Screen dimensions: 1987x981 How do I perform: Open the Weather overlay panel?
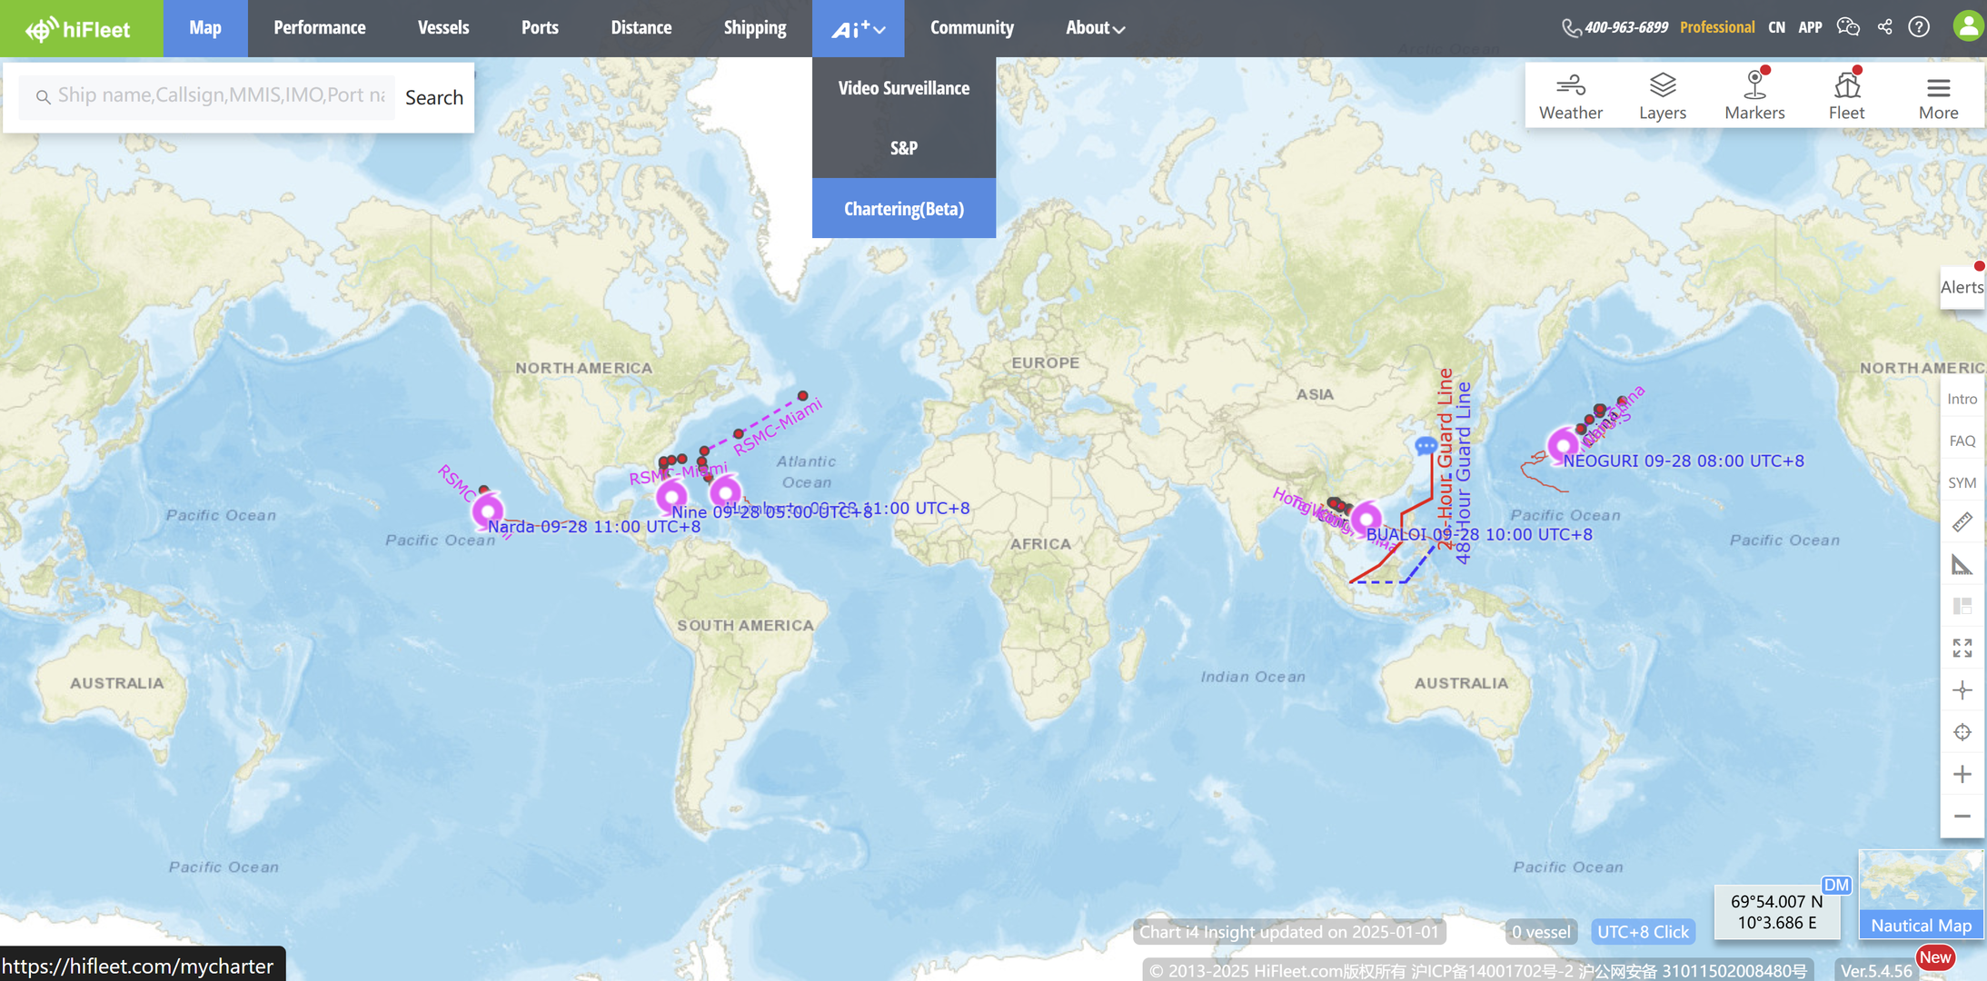click(x=1570, y=95)
